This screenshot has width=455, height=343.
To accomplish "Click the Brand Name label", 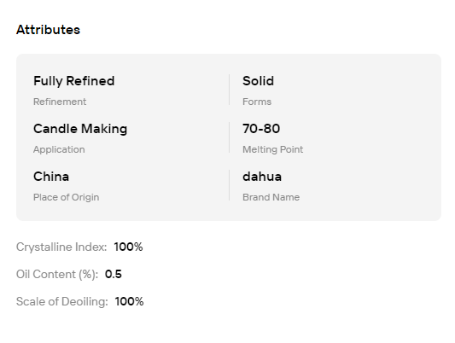I will (271, 197).
